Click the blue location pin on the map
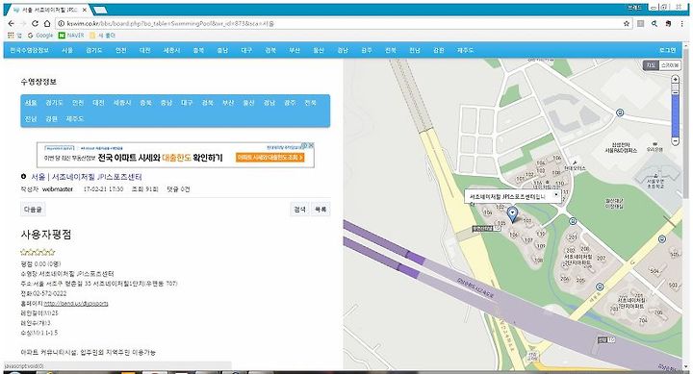 click(512, 214)
